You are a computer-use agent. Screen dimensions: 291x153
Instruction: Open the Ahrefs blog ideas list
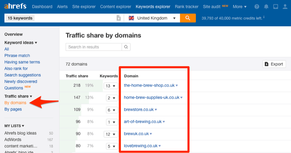click(x=20, y=133)
